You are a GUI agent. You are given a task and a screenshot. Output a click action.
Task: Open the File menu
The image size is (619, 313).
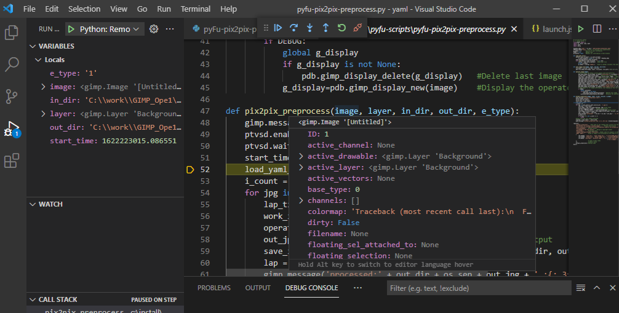point(29,9)
